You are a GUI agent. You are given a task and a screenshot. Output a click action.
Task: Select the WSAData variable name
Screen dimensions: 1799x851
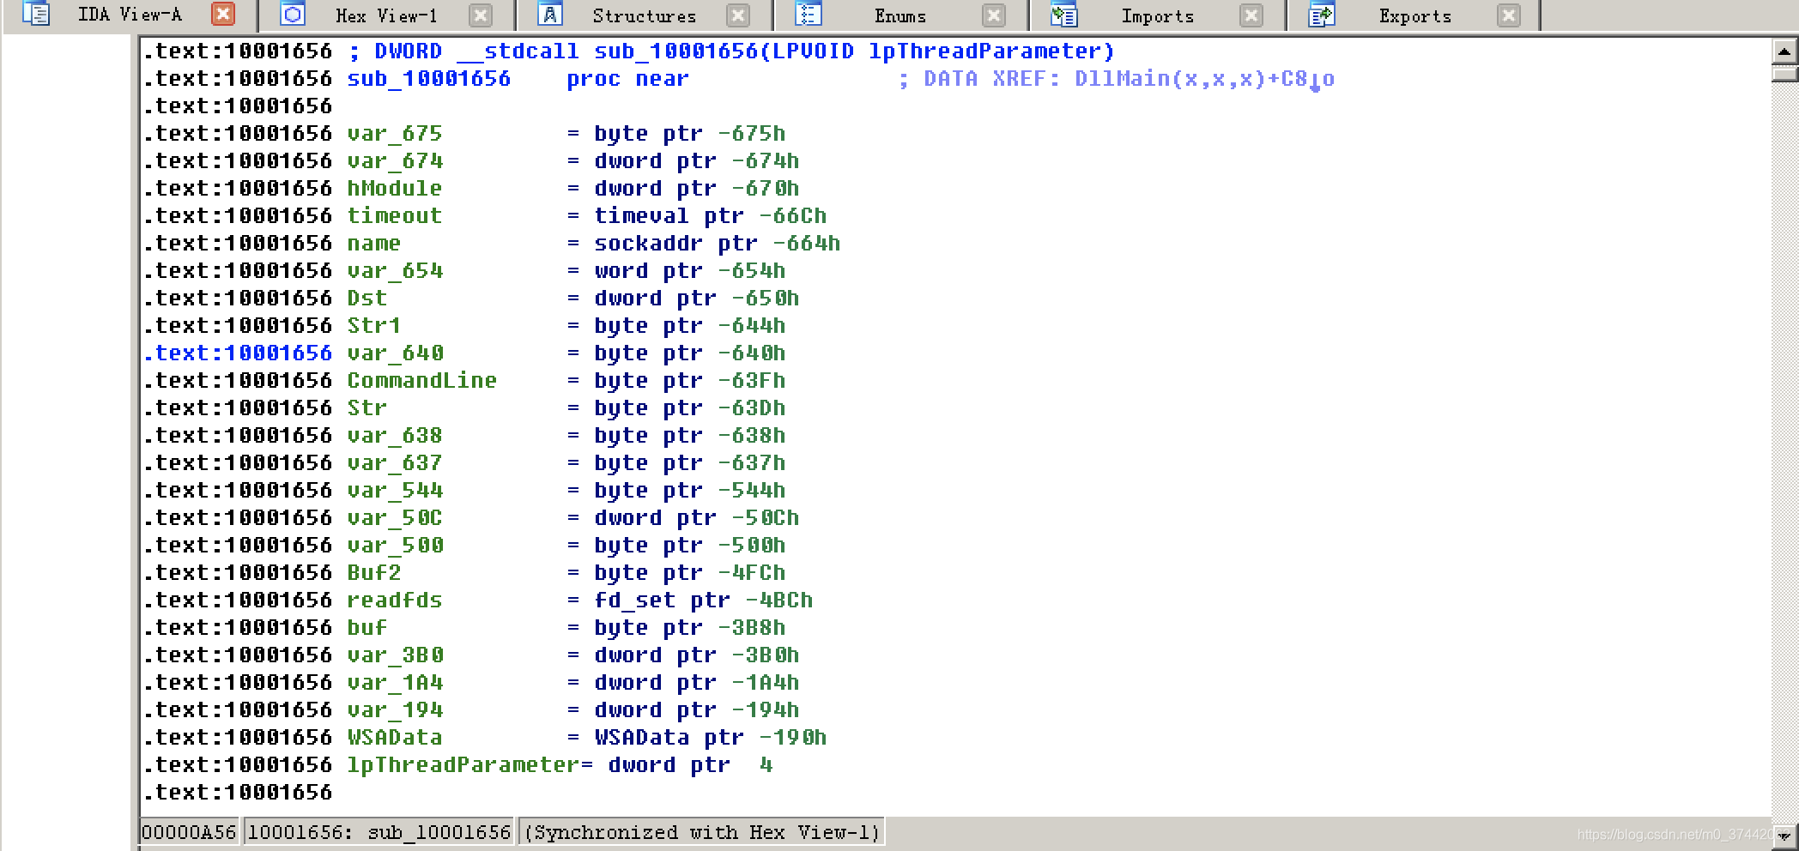(395, 738)
